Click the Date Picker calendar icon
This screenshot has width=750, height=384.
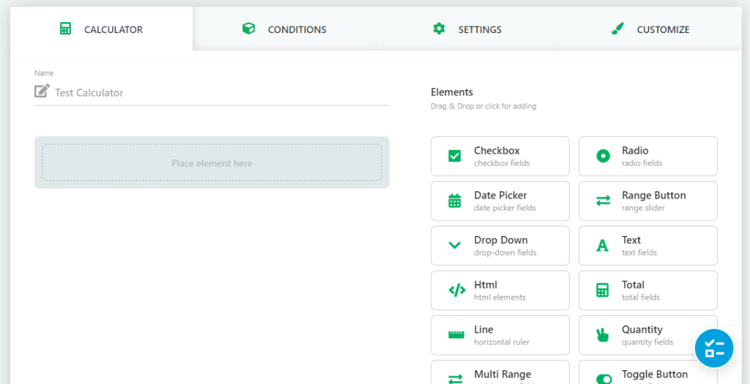pyautogui.click(x=454, y=201)
